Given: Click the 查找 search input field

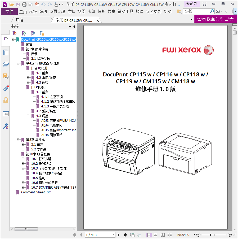Looking at the screenshot, I should click(x=196, y=11).
